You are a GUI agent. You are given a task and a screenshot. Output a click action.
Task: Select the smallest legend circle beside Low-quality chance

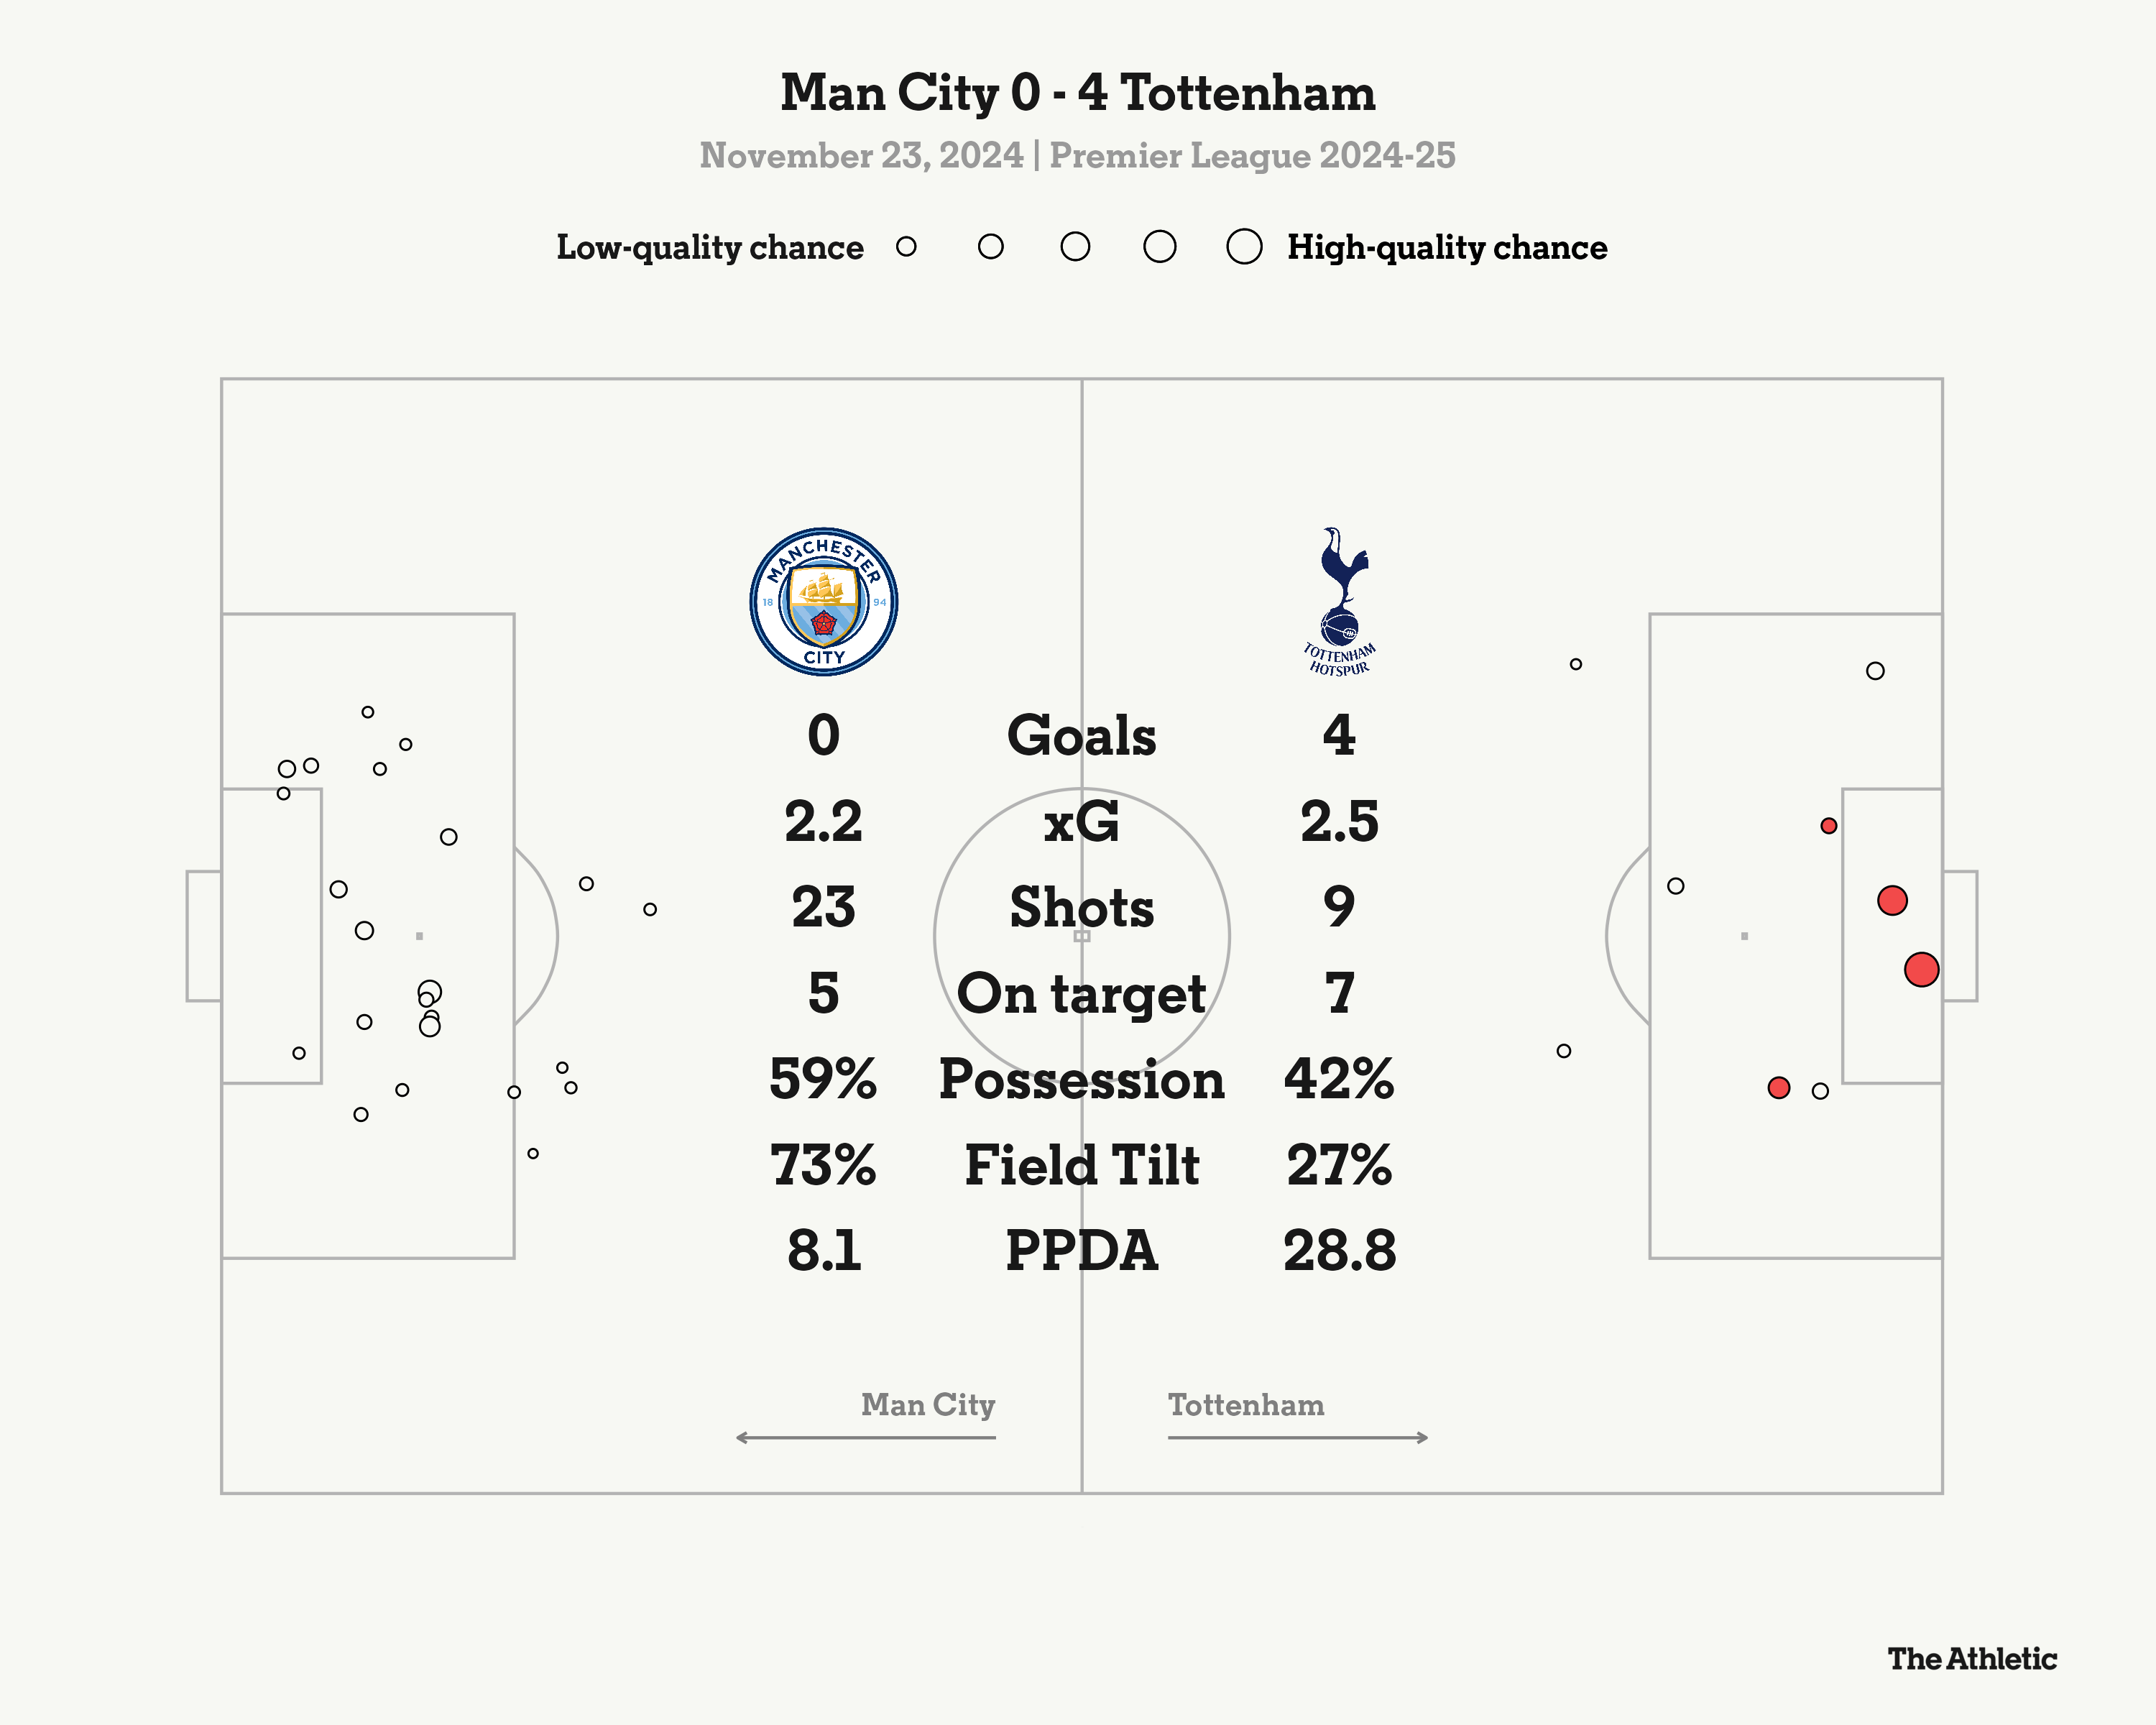(x=906, y=246)
